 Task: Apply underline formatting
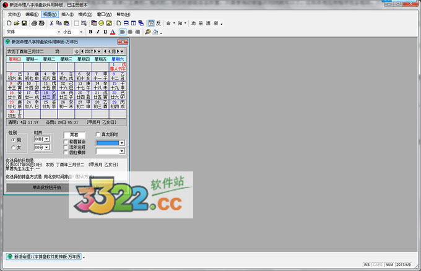[x=105, y=32]
